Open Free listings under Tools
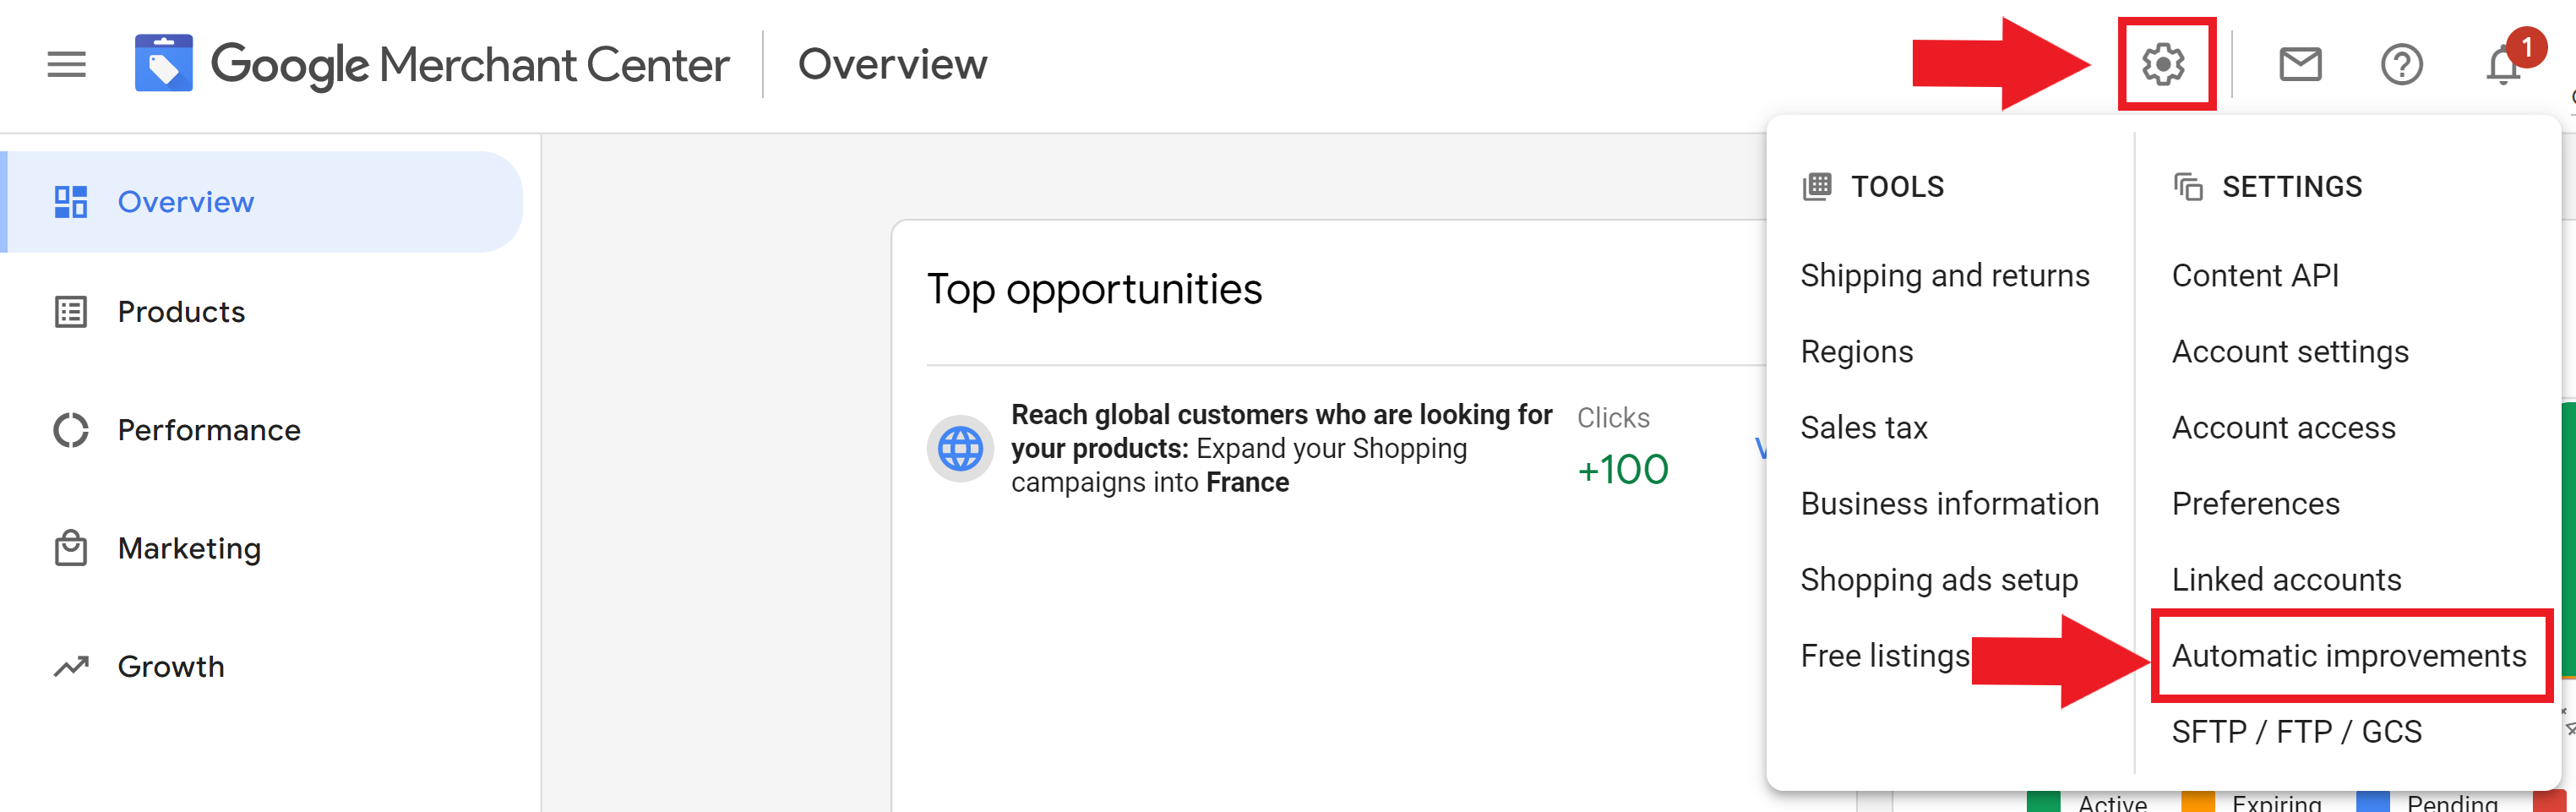This screenshot has height=812, width=2576. 1885,656
